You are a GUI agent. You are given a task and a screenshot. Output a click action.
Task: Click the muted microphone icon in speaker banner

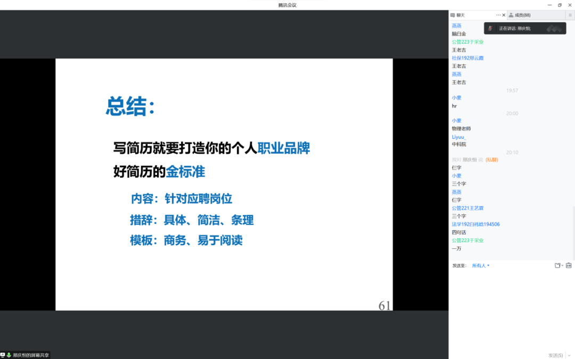pyautogui.click(x=490, y=28)
